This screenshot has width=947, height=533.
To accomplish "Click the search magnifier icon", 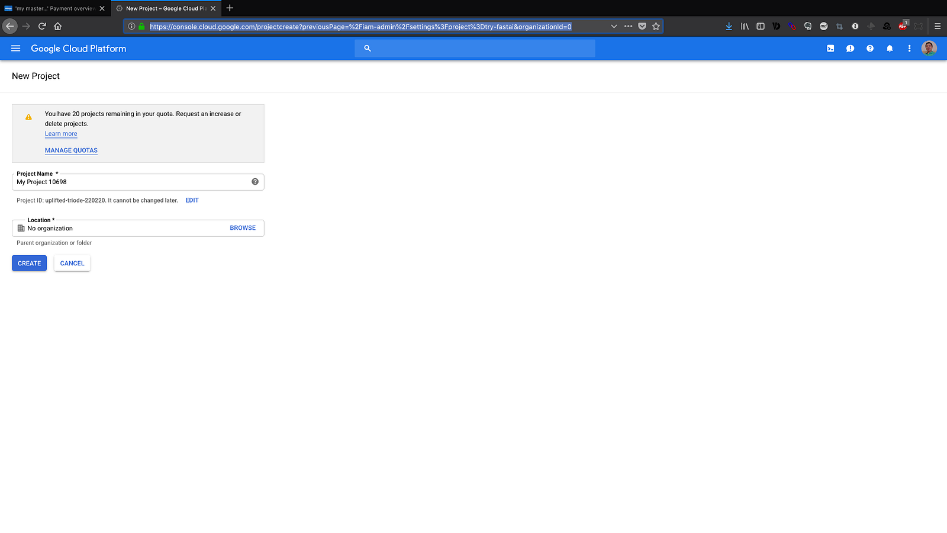I will point(368,49).
